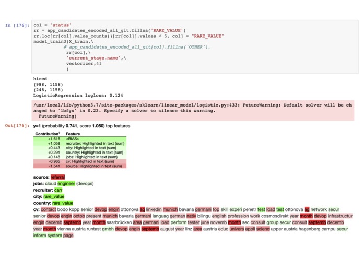
Task: Click the red 'referral' highlighted word
Action: click(x=57, y=177)
